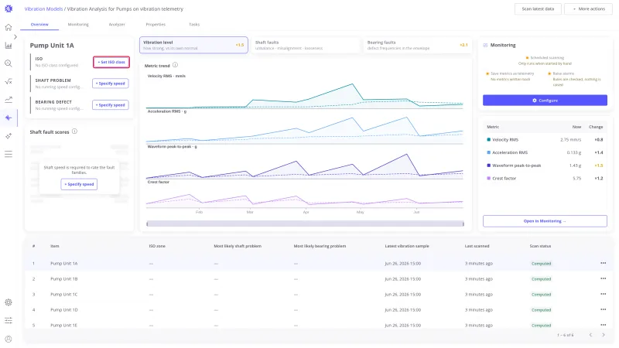This screenshot has height=348, width=619.
Task: Click Specify speed for Bearing Defect
Action: click(x=111, y=105)
